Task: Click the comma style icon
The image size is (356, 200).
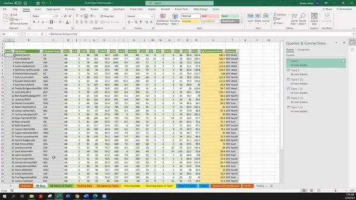Action: click(141, 22)
